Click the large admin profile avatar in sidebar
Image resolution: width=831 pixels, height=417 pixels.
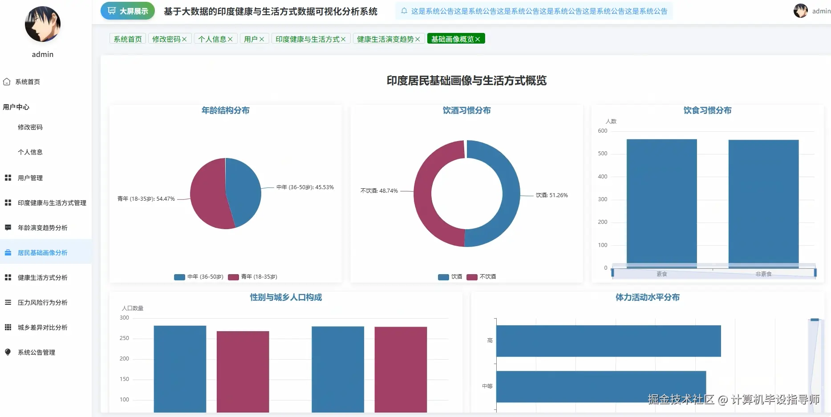43,24
